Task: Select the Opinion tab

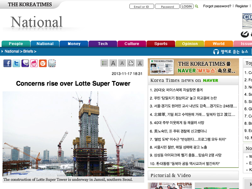Action: tap(190, 44)
